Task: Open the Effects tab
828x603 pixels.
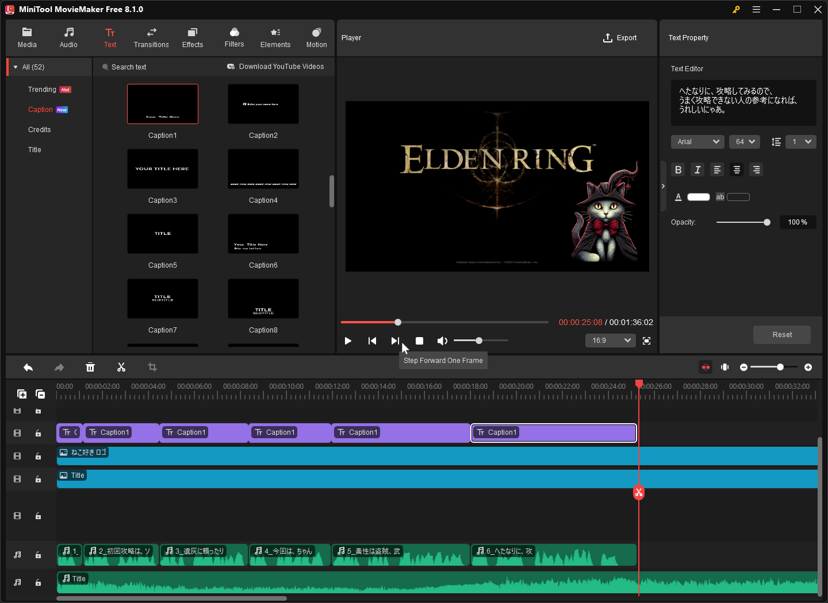Action: tap(193, 38)
